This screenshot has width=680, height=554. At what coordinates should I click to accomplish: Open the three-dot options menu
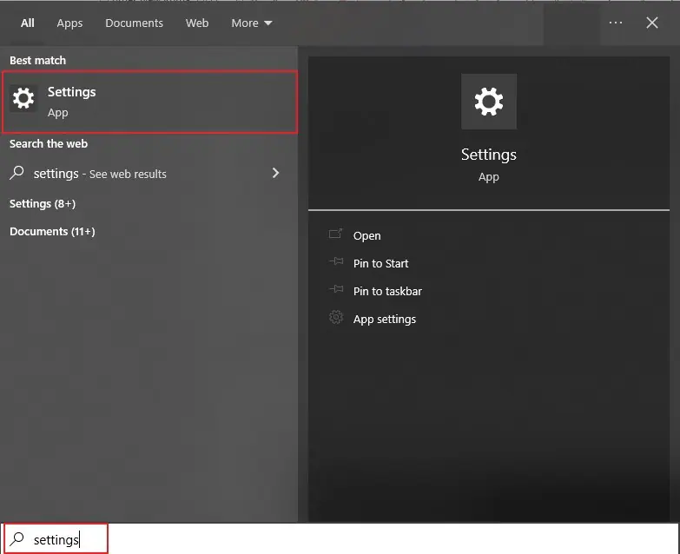(616, 23)
